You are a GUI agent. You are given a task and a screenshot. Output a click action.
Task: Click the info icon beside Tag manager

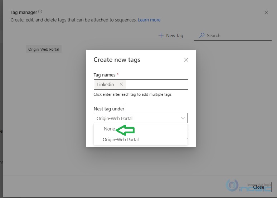(40, 12)
